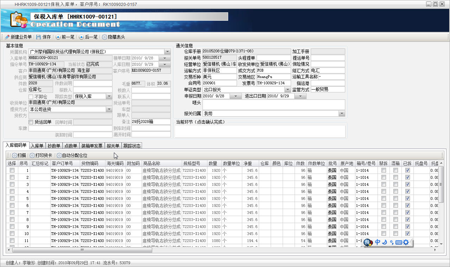Click the 自动分配仓位 gear icon
Viewport: 450px width, 267px height.
pos(59,155)
